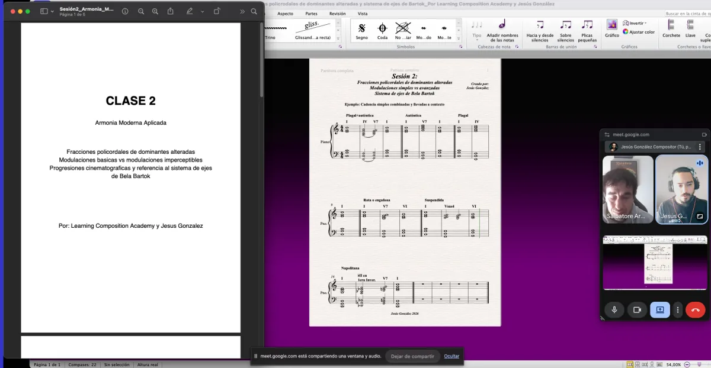This screenshot has height=368, width=711.
Task: Click the Preview window vertical scrollbar
Action: coord(261,59)
